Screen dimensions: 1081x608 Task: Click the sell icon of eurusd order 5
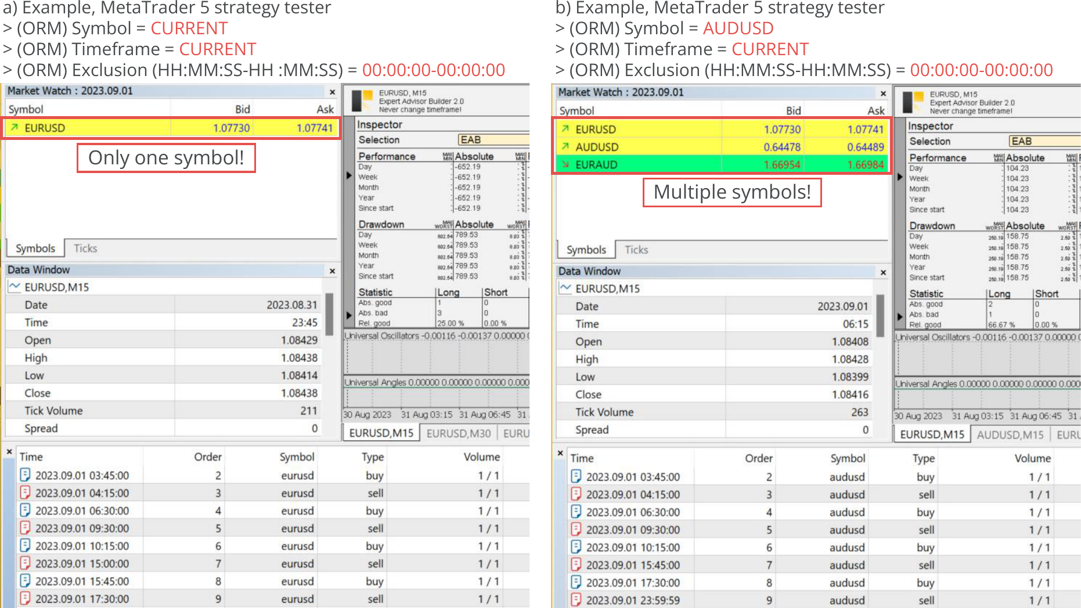point(25,528)
